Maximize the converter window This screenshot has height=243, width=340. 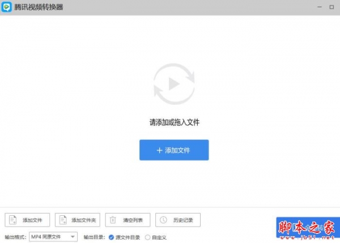[x=331, y=7]
